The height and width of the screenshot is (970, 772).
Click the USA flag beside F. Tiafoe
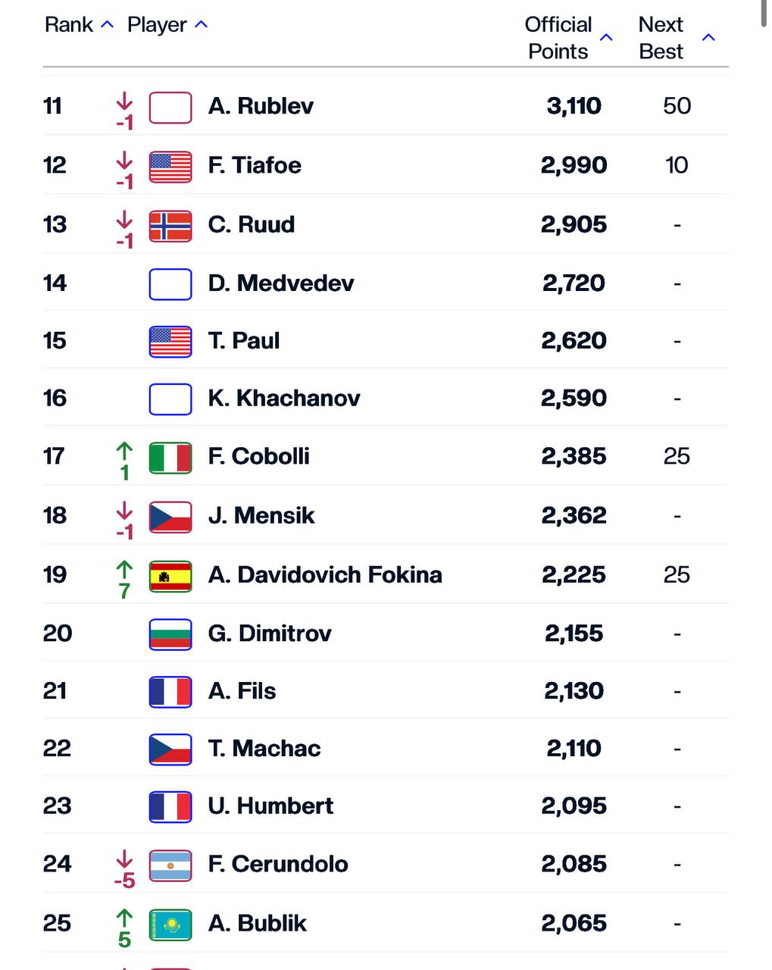170,166
